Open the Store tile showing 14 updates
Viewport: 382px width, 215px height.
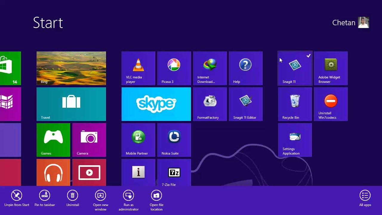pyautogui.click(x=10, y=68)
